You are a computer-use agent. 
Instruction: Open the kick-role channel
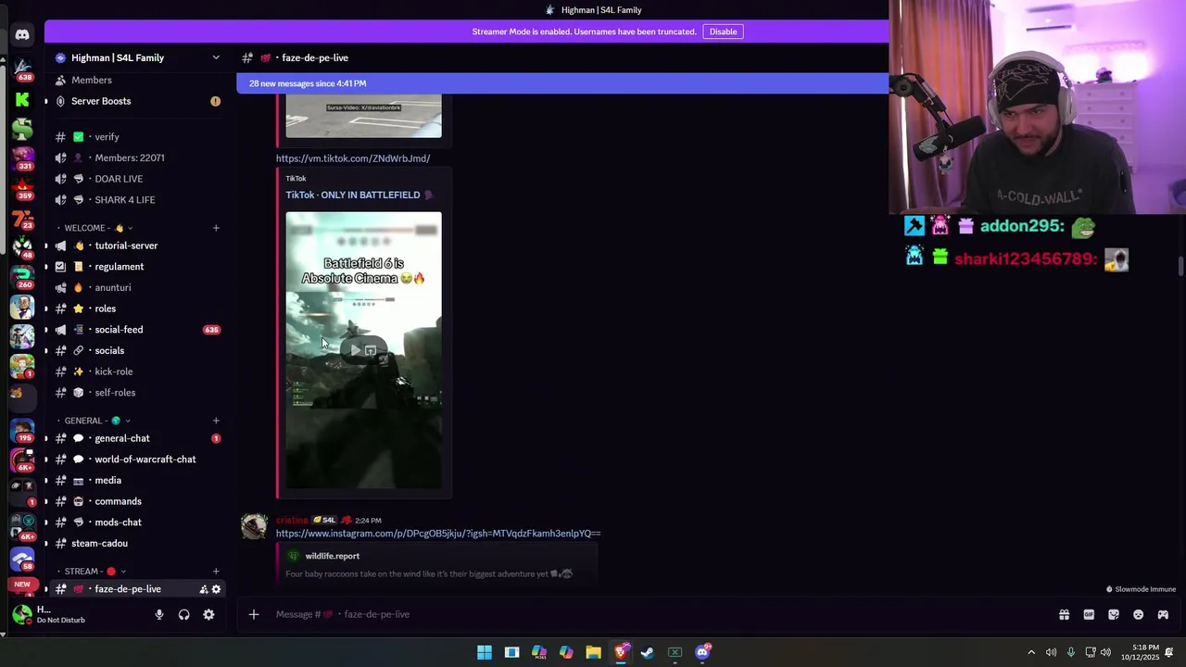(137, 371)
